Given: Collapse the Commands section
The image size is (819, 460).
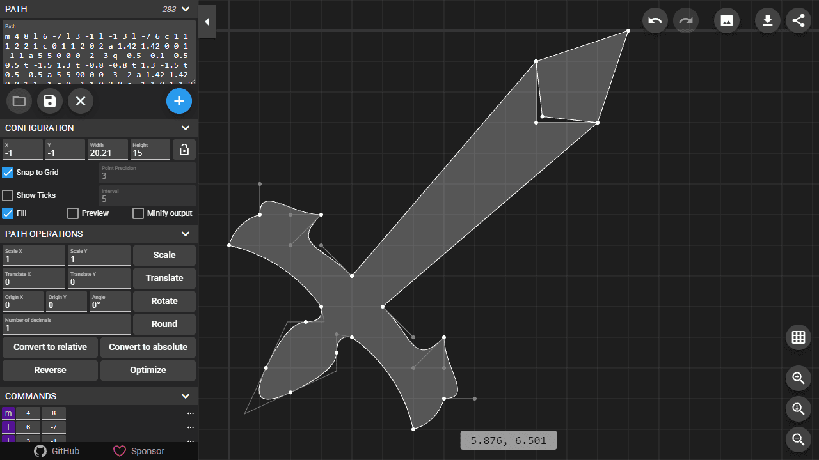Looking at the screenshot, I should pos(186,396).
